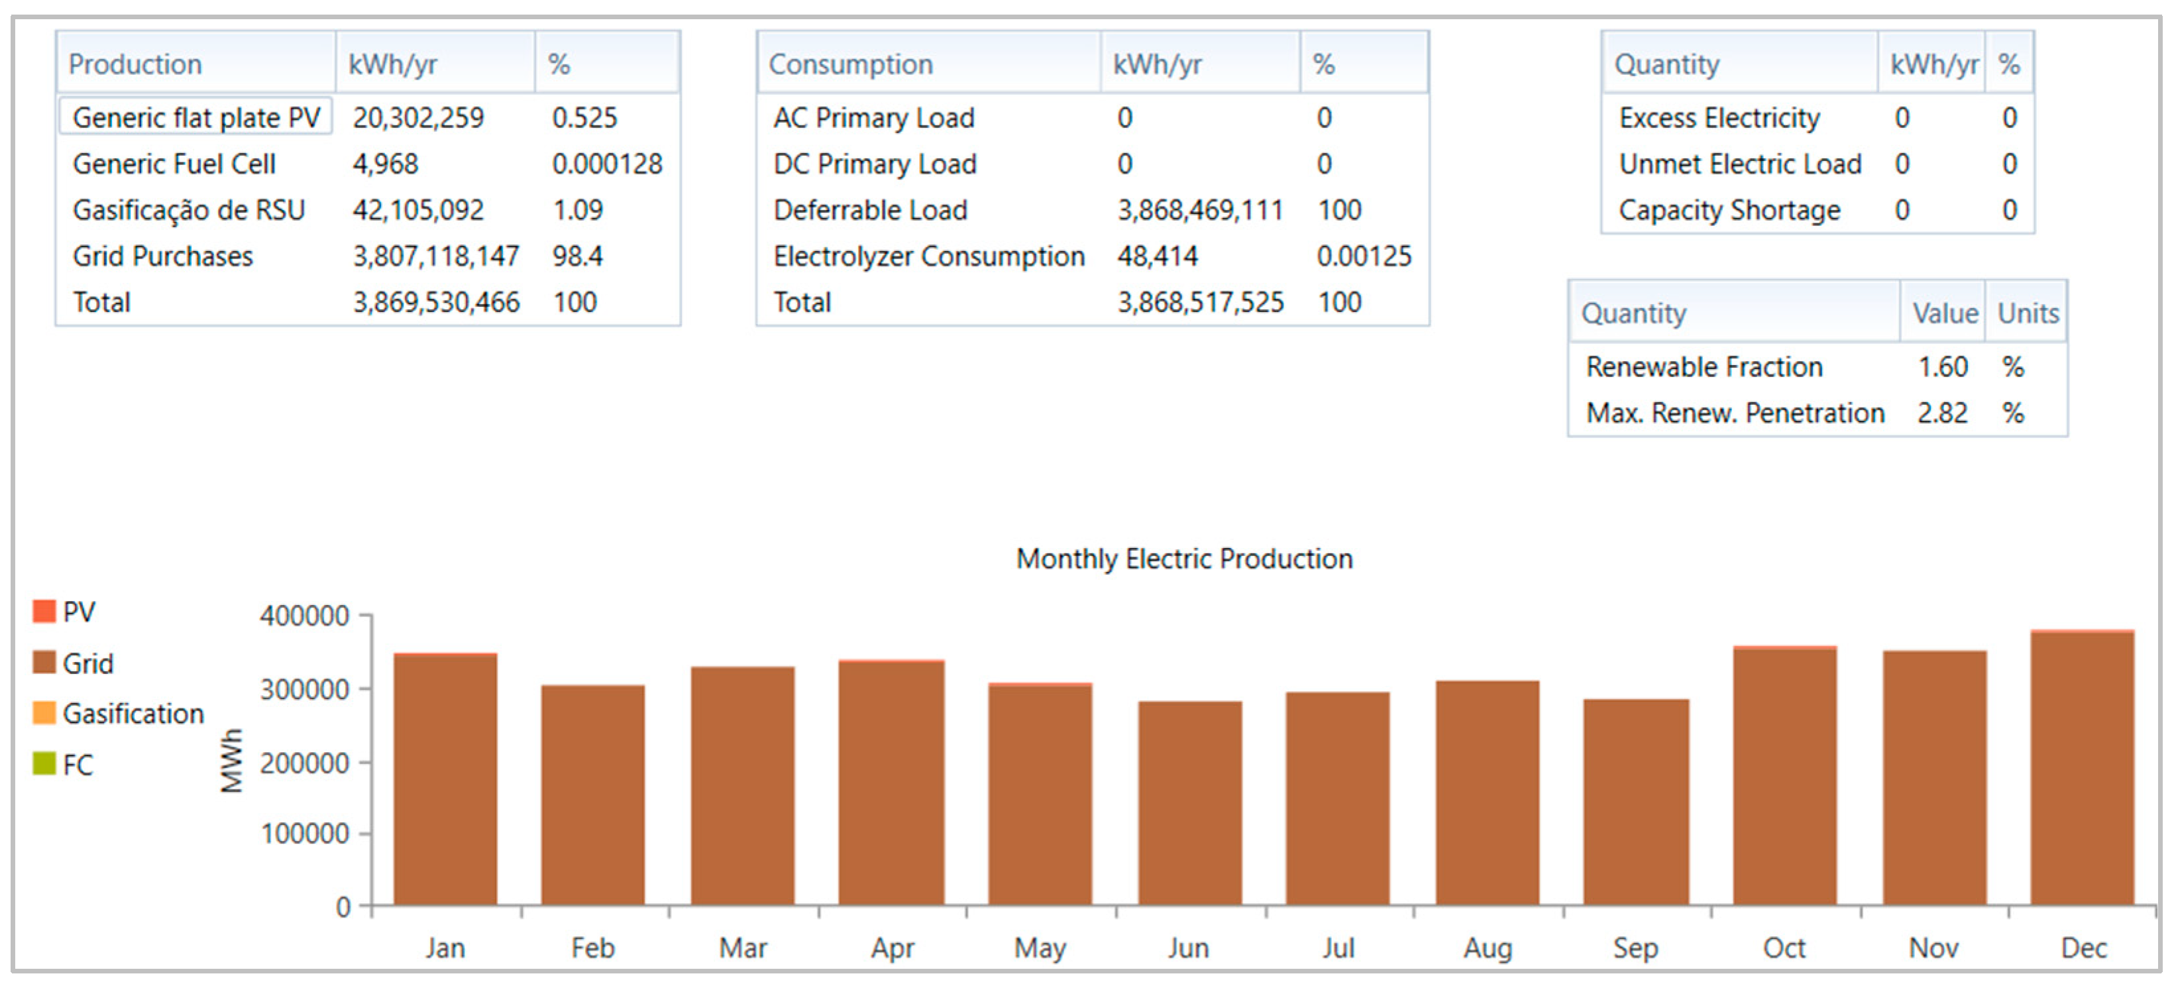Select the Renewable Fraction row
Viewport: 2174px width, 988px height.
pos(1704,367)
